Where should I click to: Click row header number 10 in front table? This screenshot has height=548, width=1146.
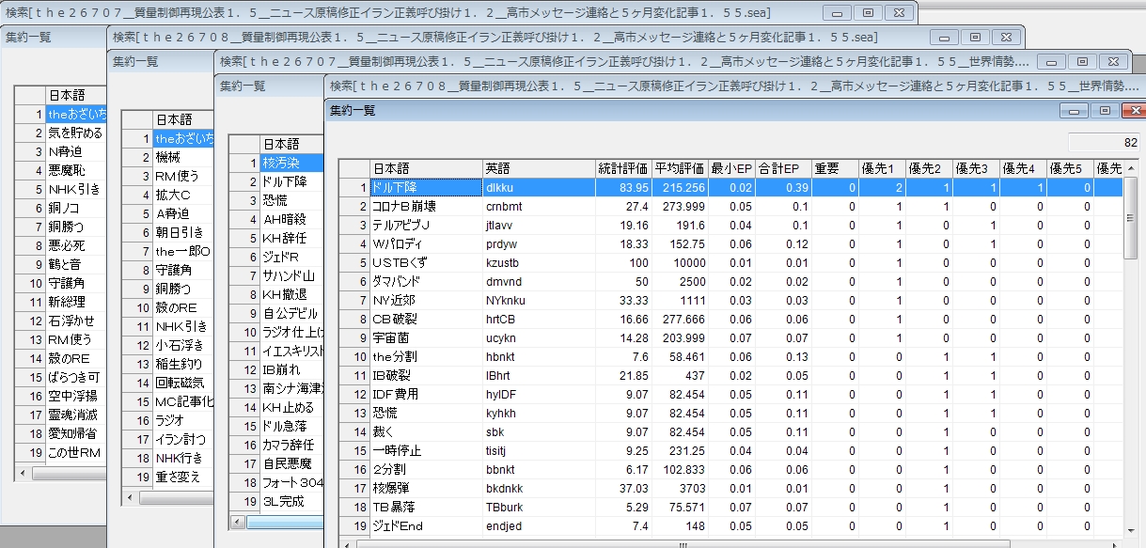(x=354, y=356)
